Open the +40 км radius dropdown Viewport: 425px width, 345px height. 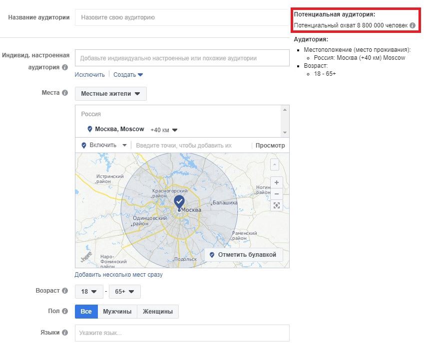(x=164, y=130)
